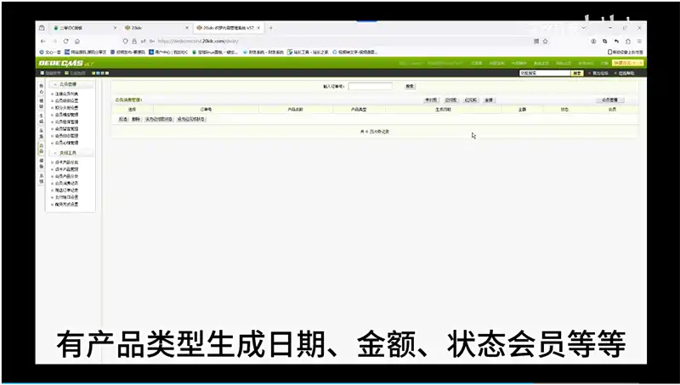Screen dimensions: 680x385
Task: Go to the browser home icon
Action: point(77,40)
